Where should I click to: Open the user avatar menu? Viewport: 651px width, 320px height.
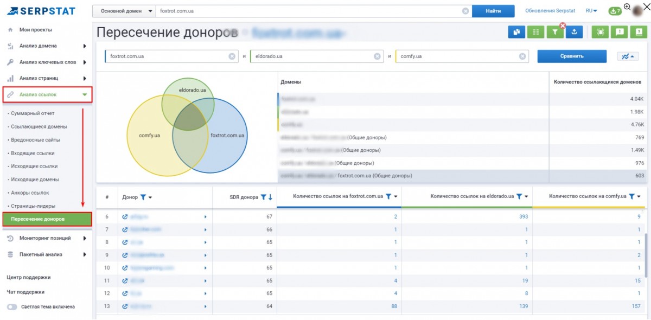[x=637, y=11]
